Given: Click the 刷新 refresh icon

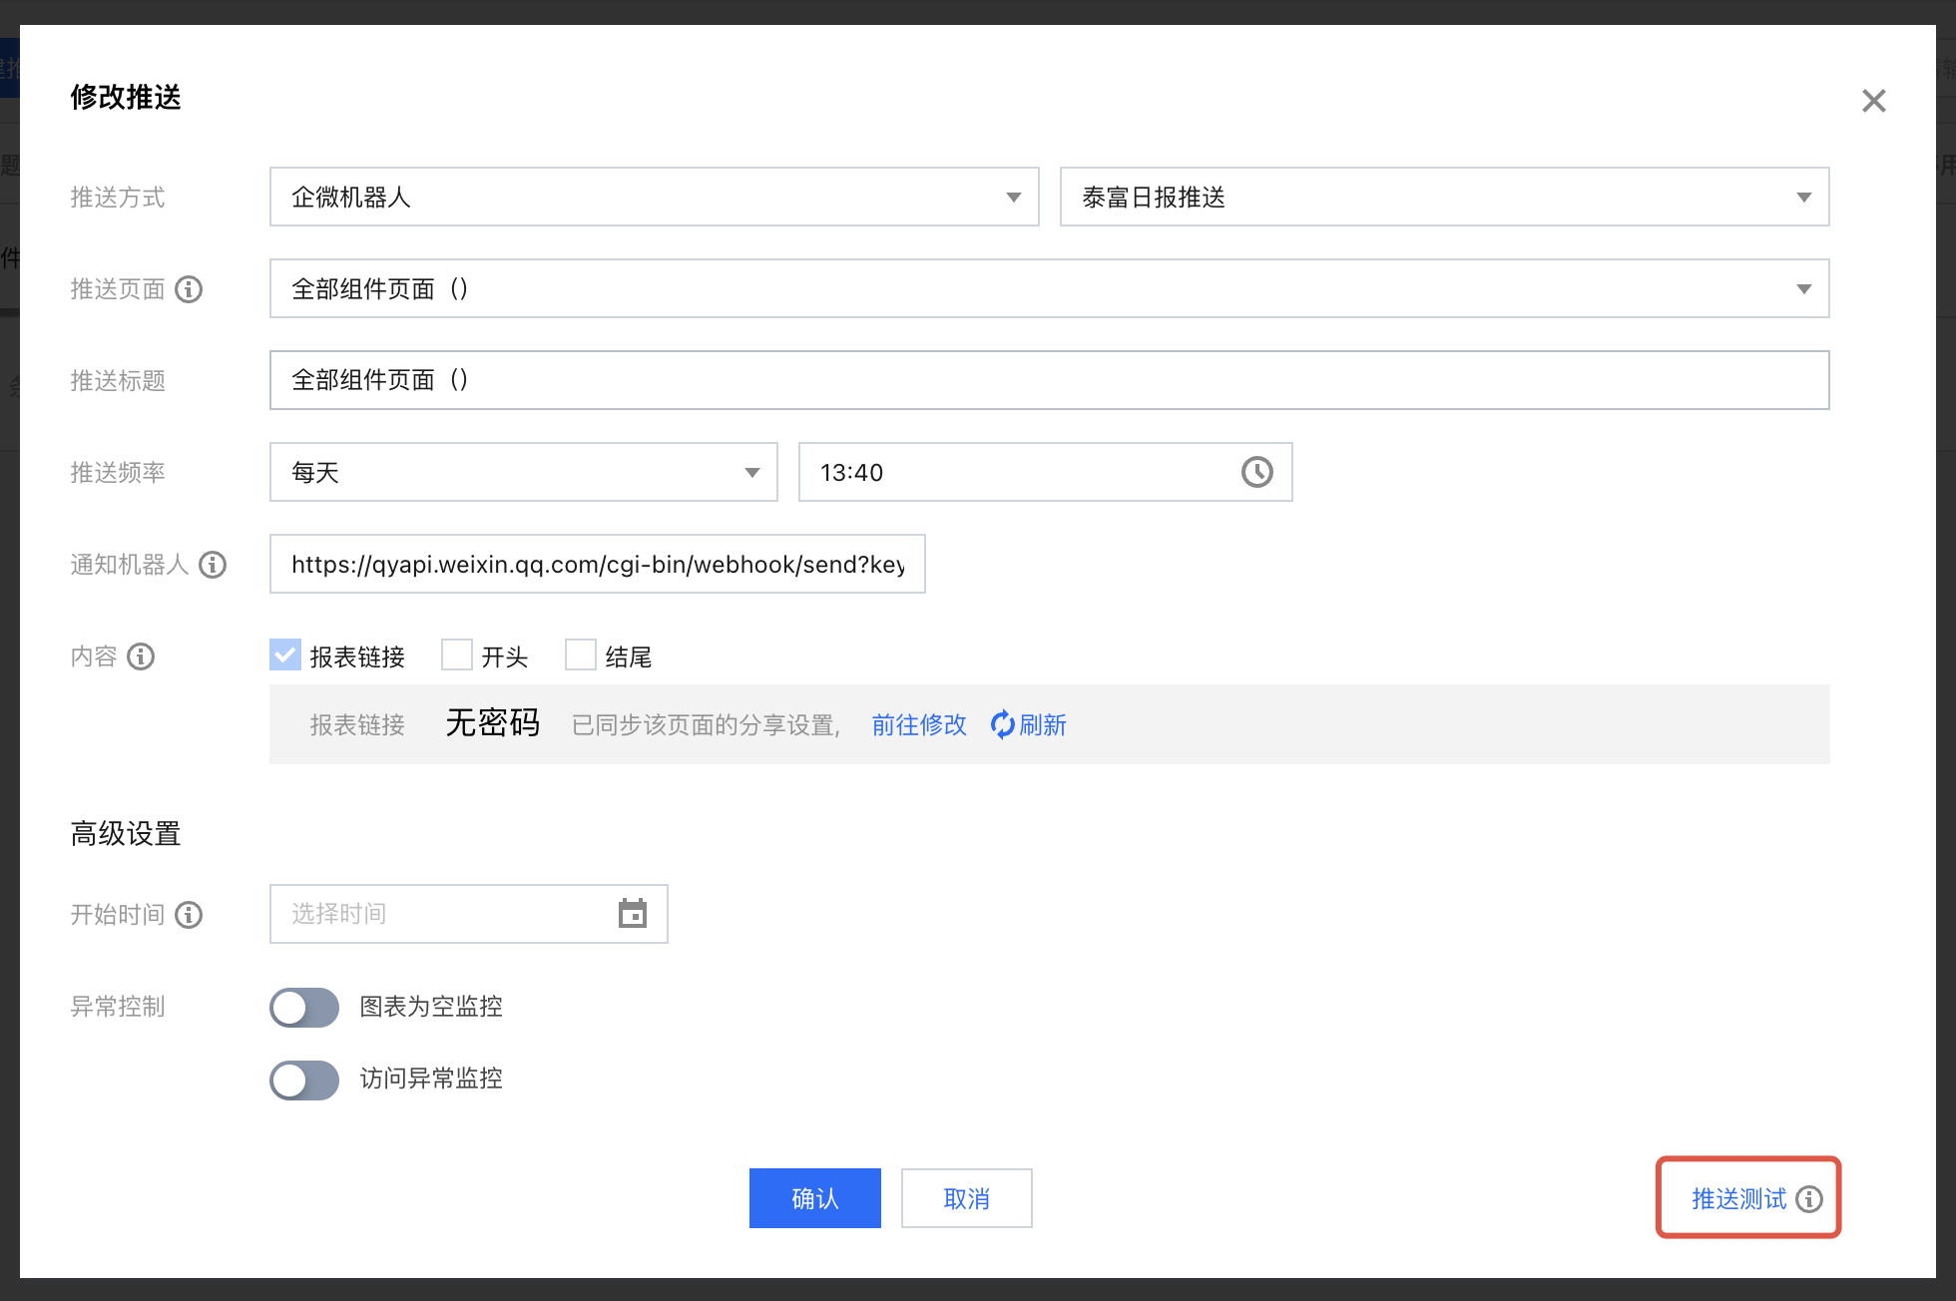Looking at the screenshot, I should click(1002, 724).
